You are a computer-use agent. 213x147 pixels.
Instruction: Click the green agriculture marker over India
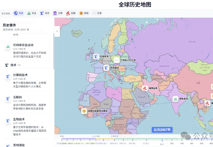click(175, 99)
